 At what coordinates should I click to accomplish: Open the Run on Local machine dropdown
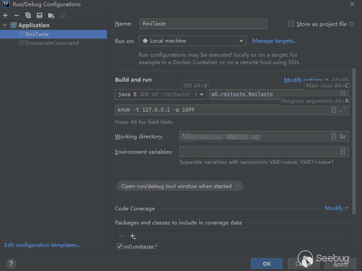tap(192, 41)
